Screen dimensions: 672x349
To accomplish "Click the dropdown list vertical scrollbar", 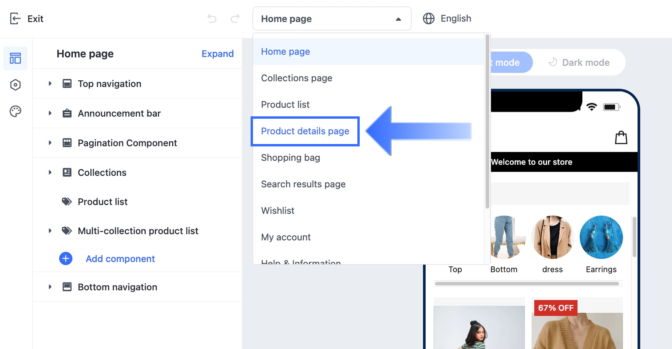I will tap(487, 121).
